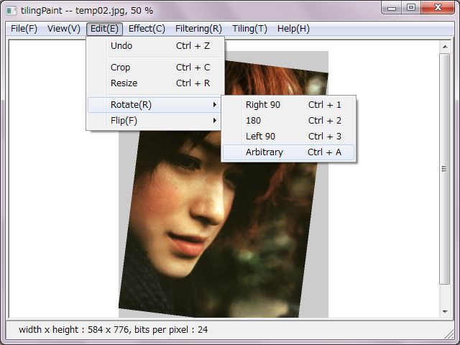Expand the Flip(F) submenu

[155, 121]
